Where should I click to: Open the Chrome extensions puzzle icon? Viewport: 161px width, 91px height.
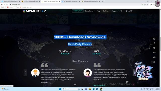pos(151,4)
